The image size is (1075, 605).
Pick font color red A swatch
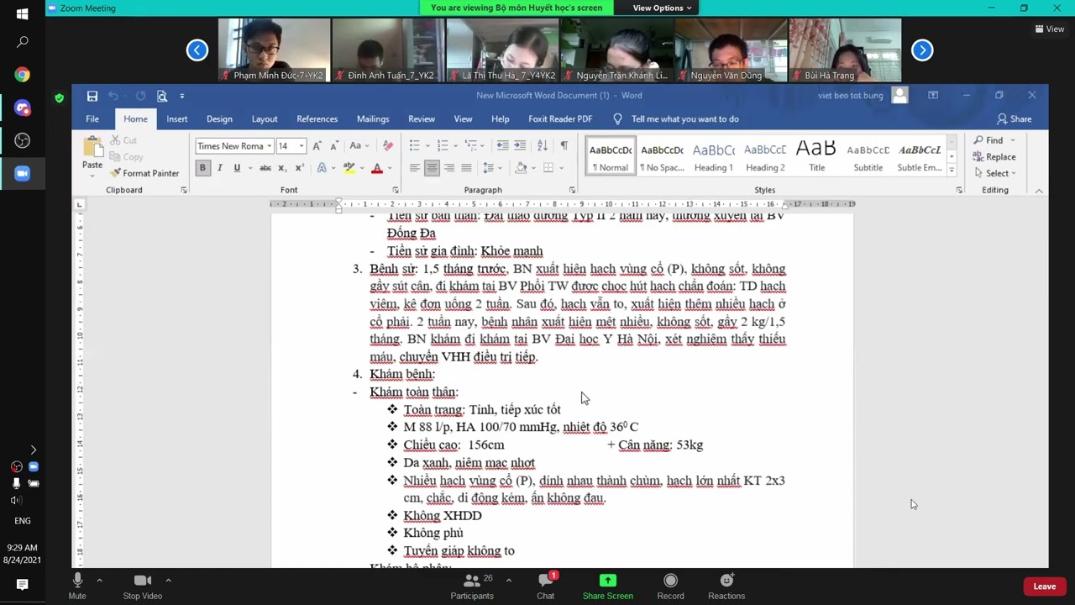pyautogui.click(x=376, y=168)
